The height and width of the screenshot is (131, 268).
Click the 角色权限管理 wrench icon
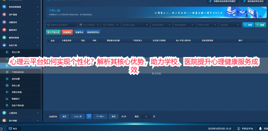pos(4,7)
